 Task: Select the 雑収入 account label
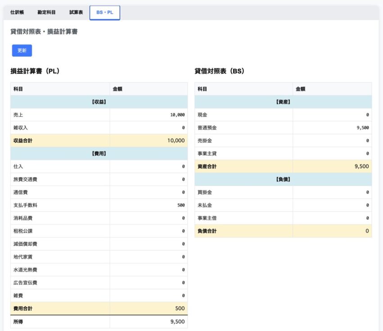click(21, 128)
